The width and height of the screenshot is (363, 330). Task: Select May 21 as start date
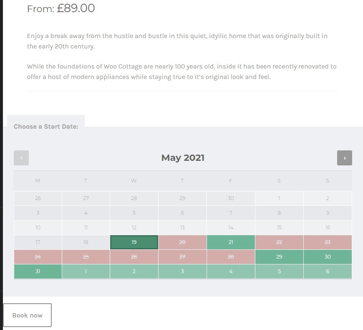click(x=231, y=242)
